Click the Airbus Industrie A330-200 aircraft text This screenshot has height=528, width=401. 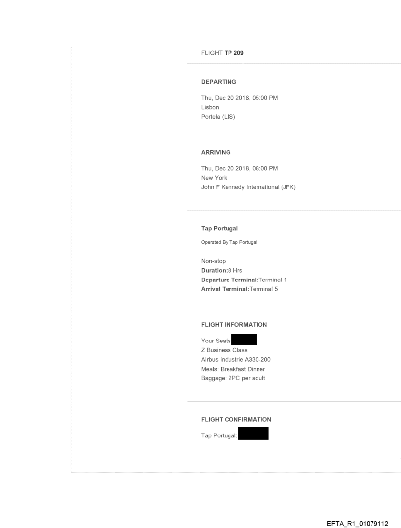coord(236,360)
